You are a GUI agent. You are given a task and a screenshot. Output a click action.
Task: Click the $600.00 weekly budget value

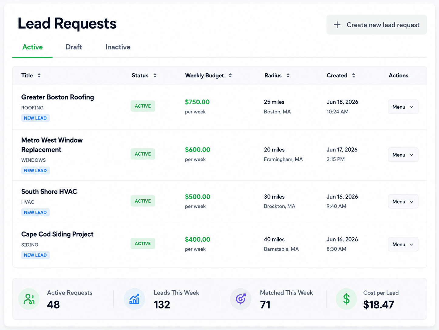coord(198,150)
